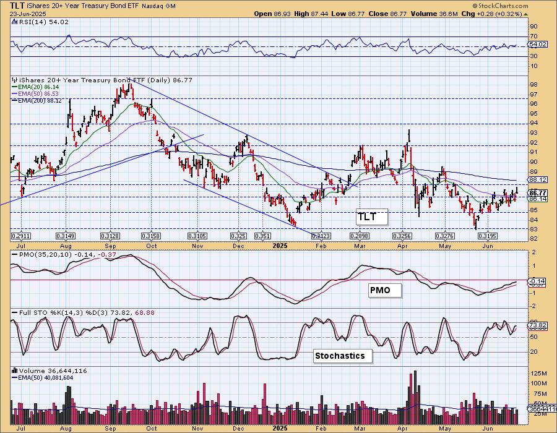Click the RSI 54.02 value tag on the right axis

pyautogui.click(x=537, y=45)
